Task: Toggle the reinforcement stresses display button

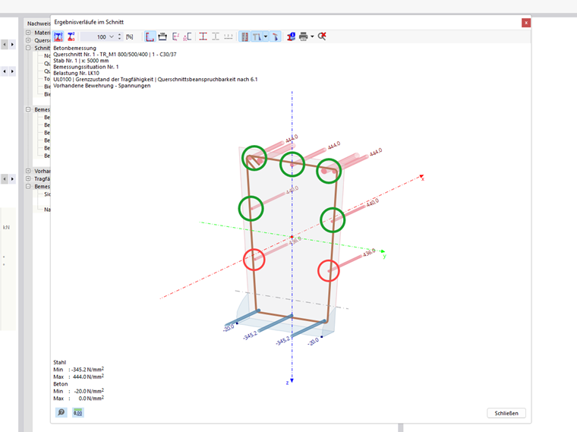Action: tap(244, 36)
